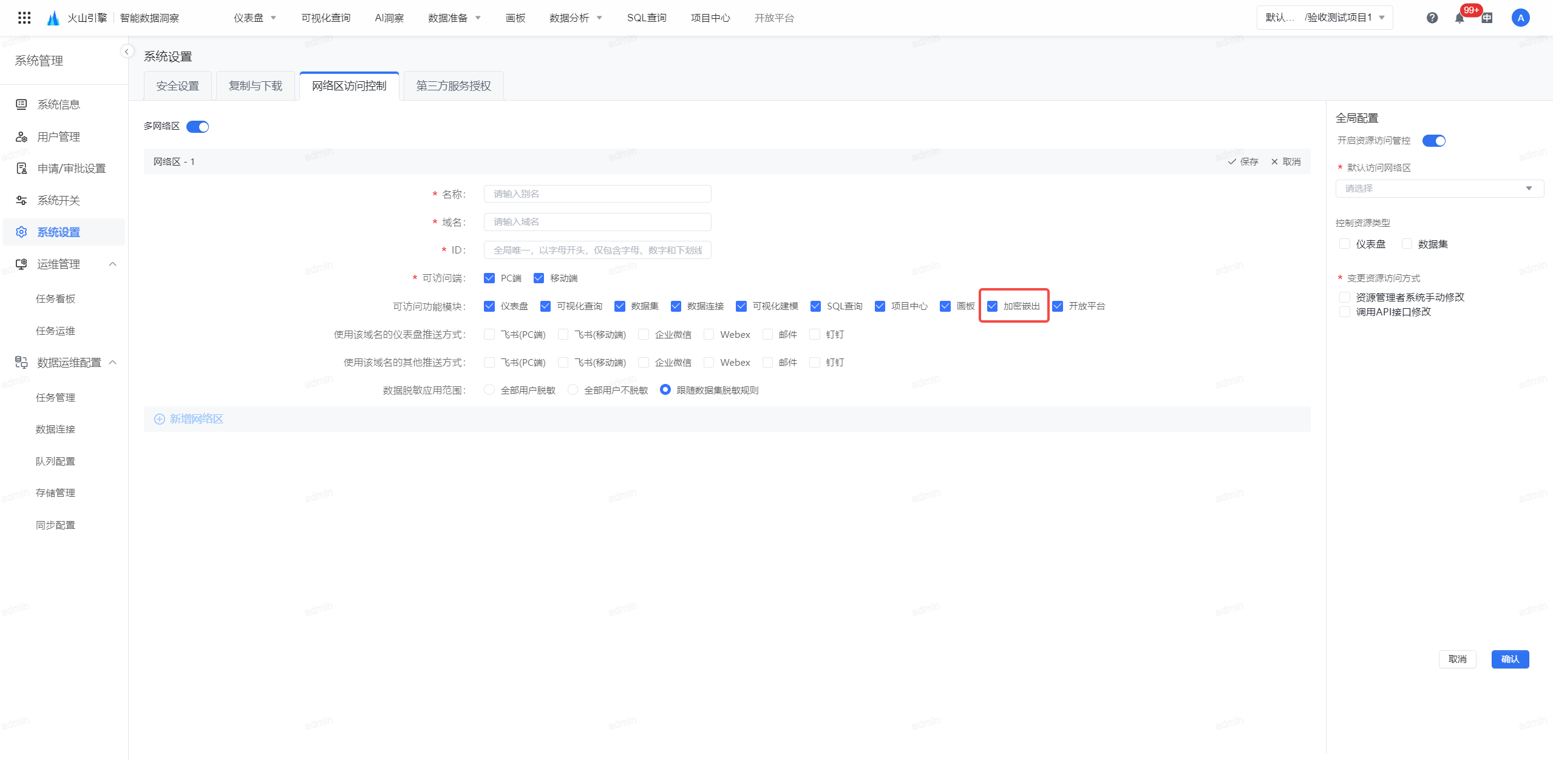Viewport: 1553px width, 760px height.
Task: Click the 运维管理 sidebar icon
Action: point(21,264)
